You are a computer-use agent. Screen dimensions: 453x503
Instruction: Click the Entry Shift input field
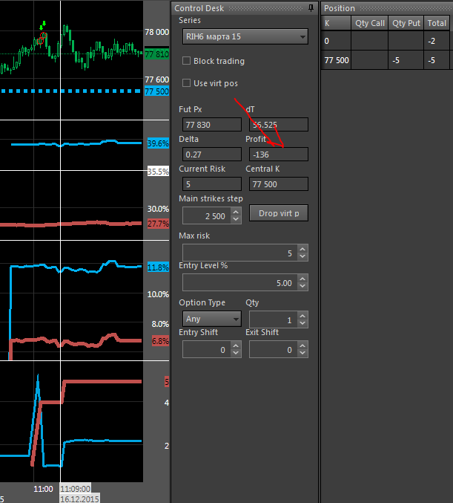[207, 349]
